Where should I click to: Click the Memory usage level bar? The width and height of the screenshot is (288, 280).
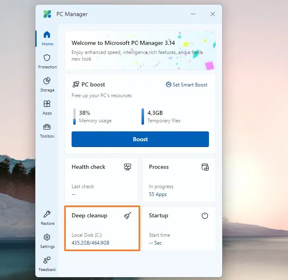click(74, 117)
